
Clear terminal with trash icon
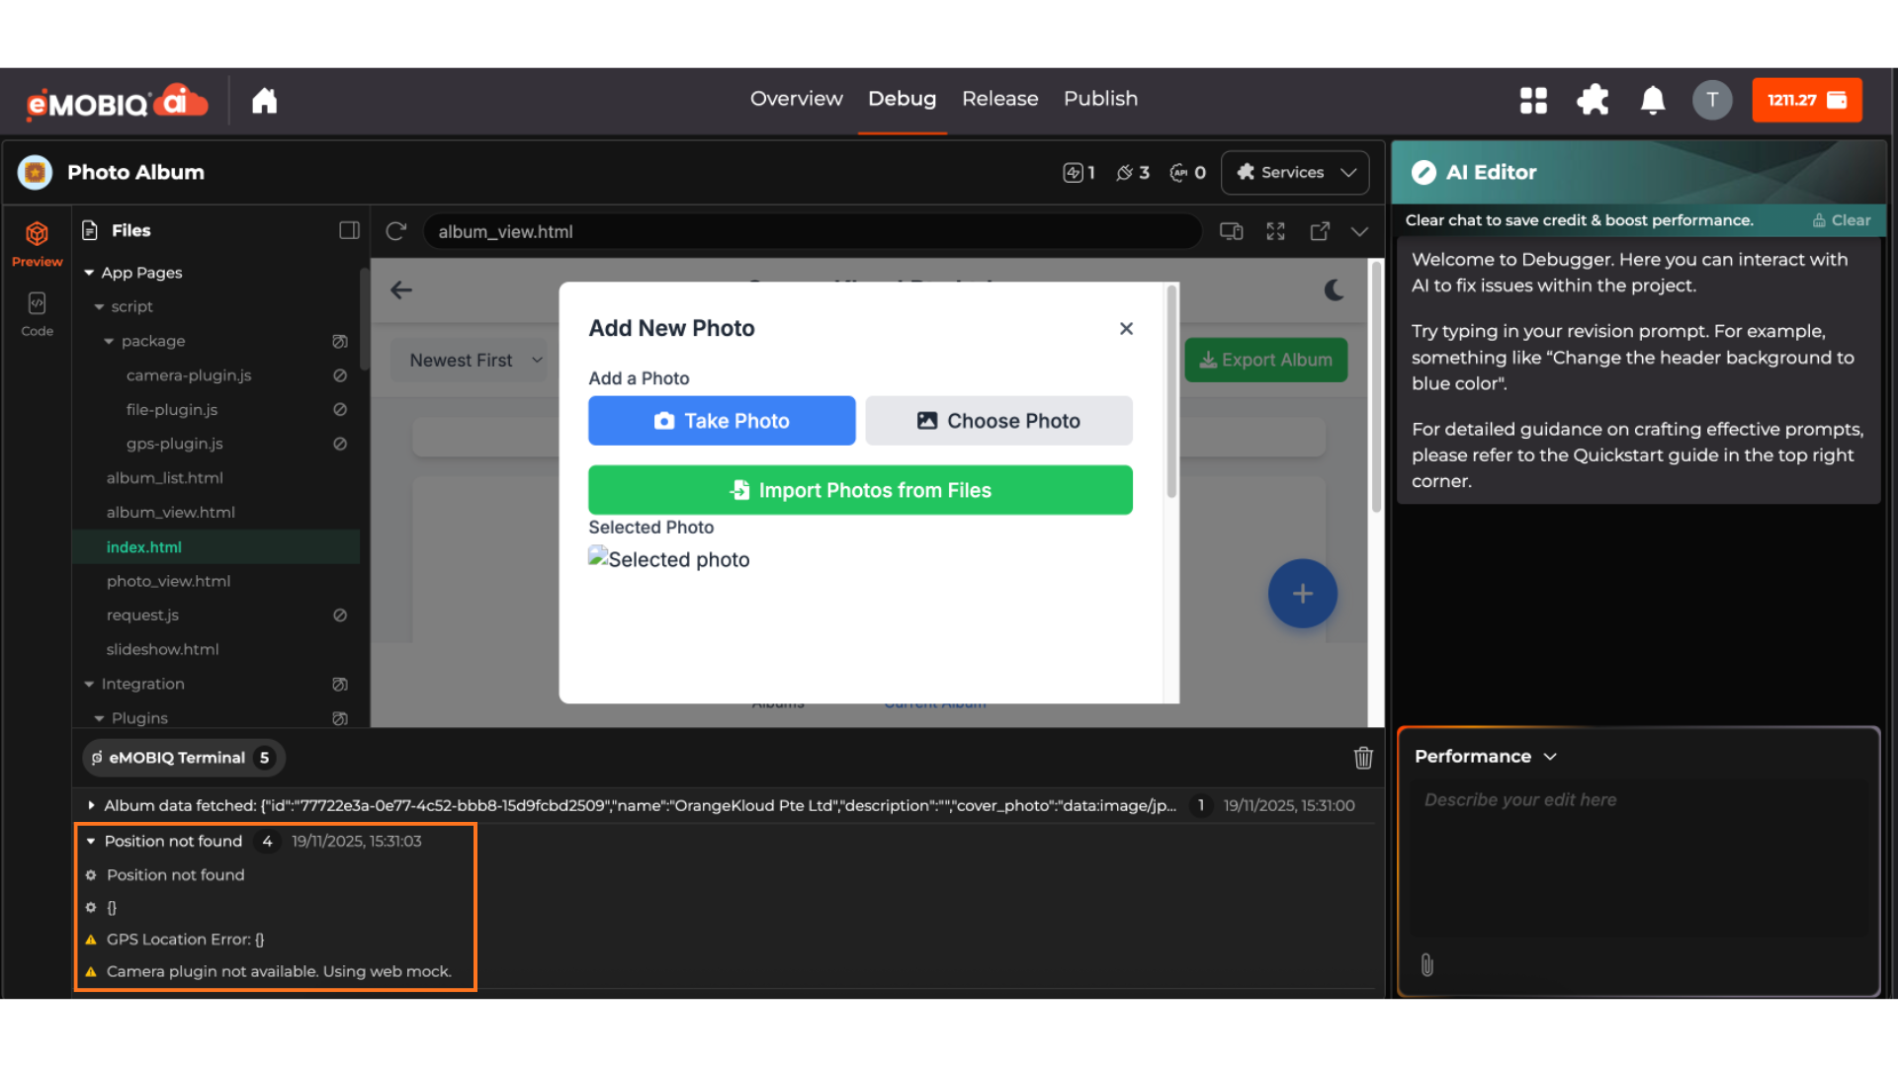click(1363, 758)
